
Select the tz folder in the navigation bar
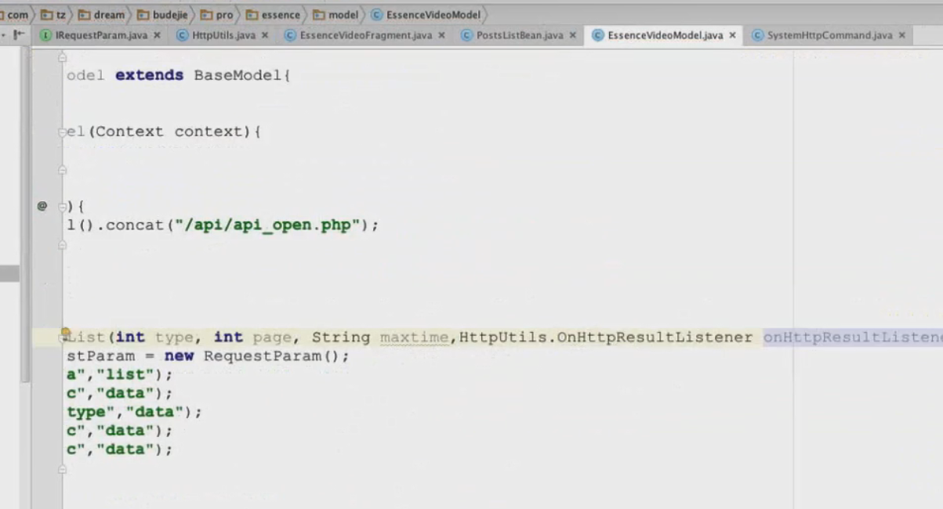53,14
